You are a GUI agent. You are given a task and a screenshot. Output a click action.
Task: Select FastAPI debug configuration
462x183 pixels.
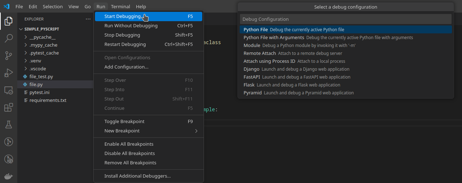(x=346, y=77)
